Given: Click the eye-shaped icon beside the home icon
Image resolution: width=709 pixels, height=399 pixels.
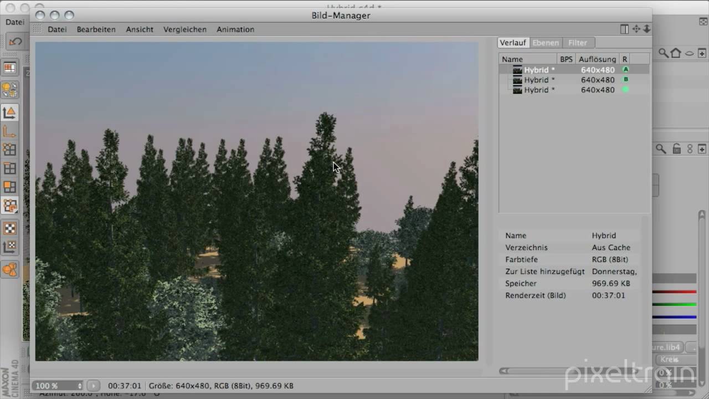Looking at the screenshot, I should (690, 53).
